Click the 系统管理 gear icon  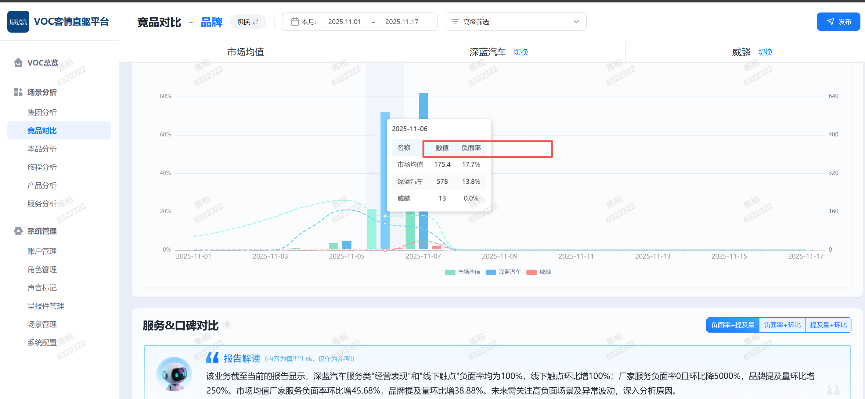[x=18, y=231]
